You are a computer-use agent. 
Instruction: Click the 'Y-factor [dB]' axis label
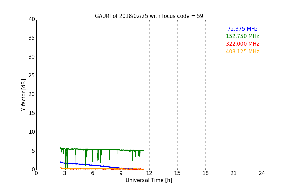[x=23, y=95]
